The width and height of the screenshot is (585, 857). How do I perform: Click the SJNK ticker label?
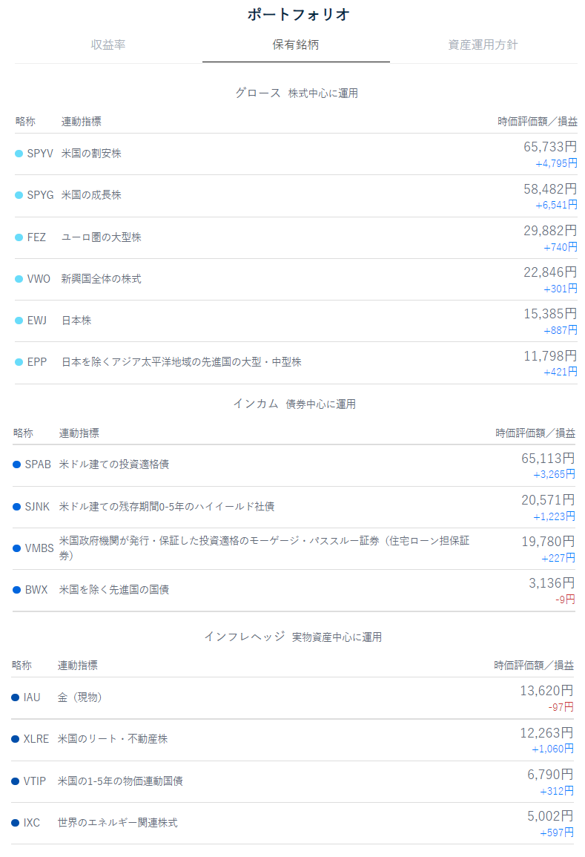click(x=37, y=507)
